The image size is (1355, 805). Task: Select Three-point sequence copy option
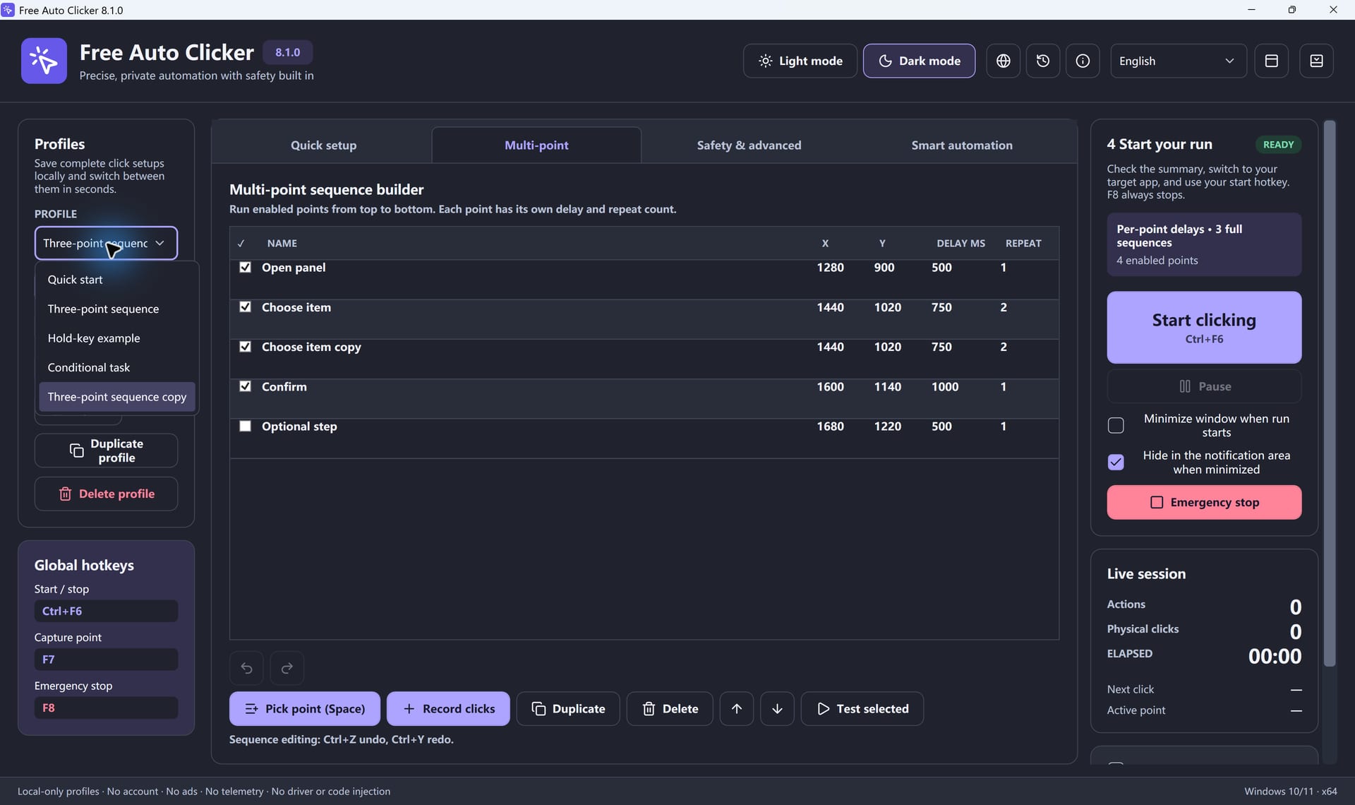pos(117,397)
